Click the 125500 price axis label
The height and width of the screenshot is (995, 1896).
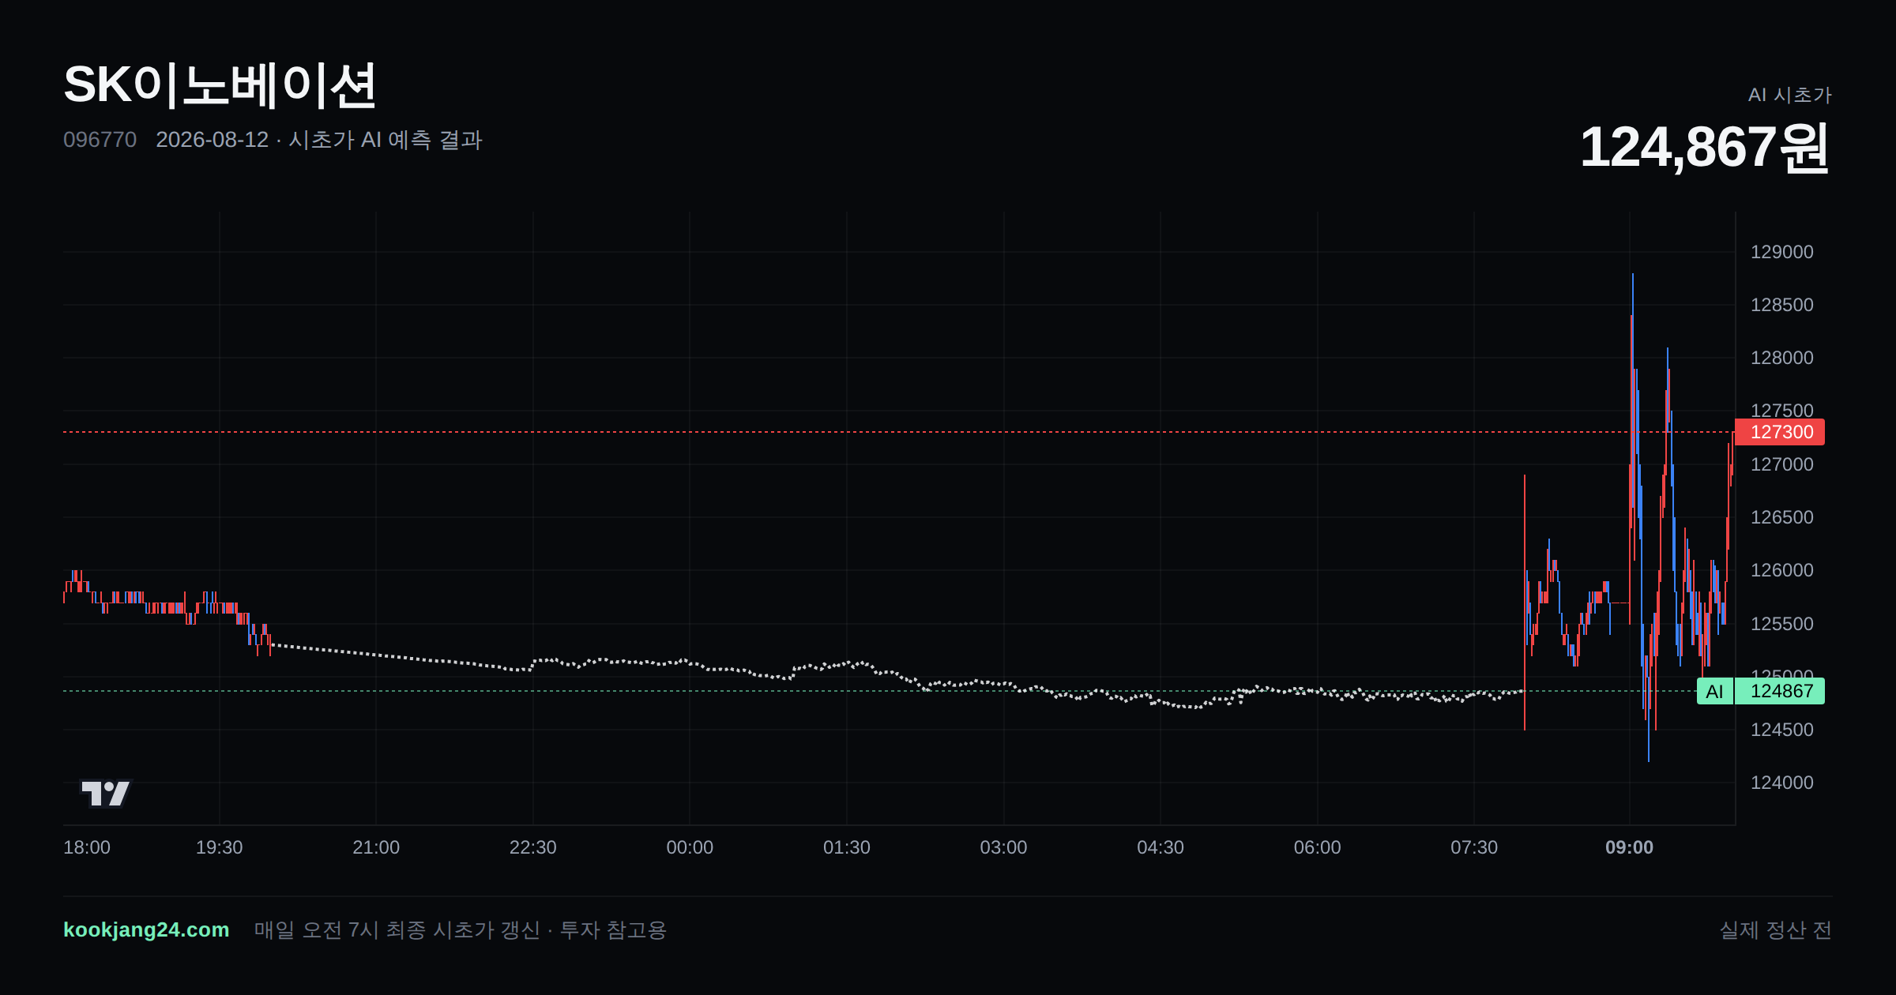[x=1781, y=624]
